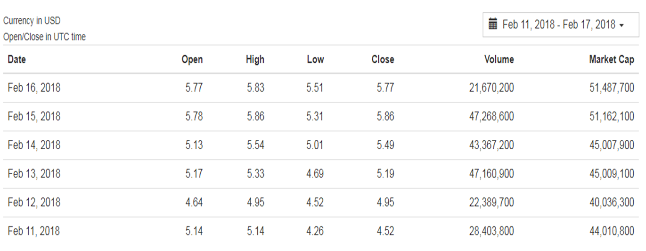The width and height of the screenshot is (646, 251).
Task: Click the Volume column header
Action: [x=499, y=59]
